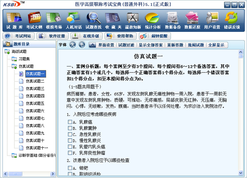247x178 pixels.
Task: Check option F 乳房良性肿瘤
Action: coord(70,153)
